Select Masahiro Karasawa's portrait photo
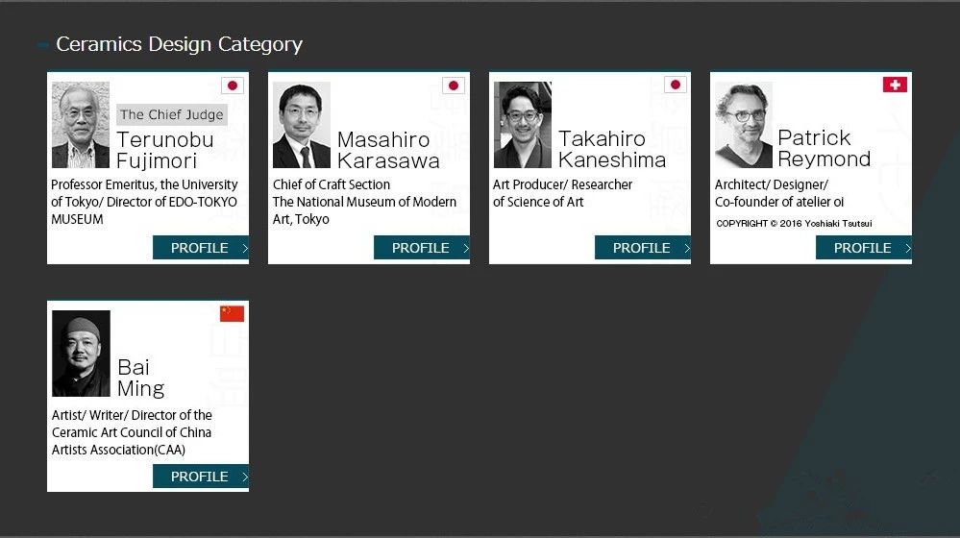The height and width of the screenshot is (538, 960). 302,125
